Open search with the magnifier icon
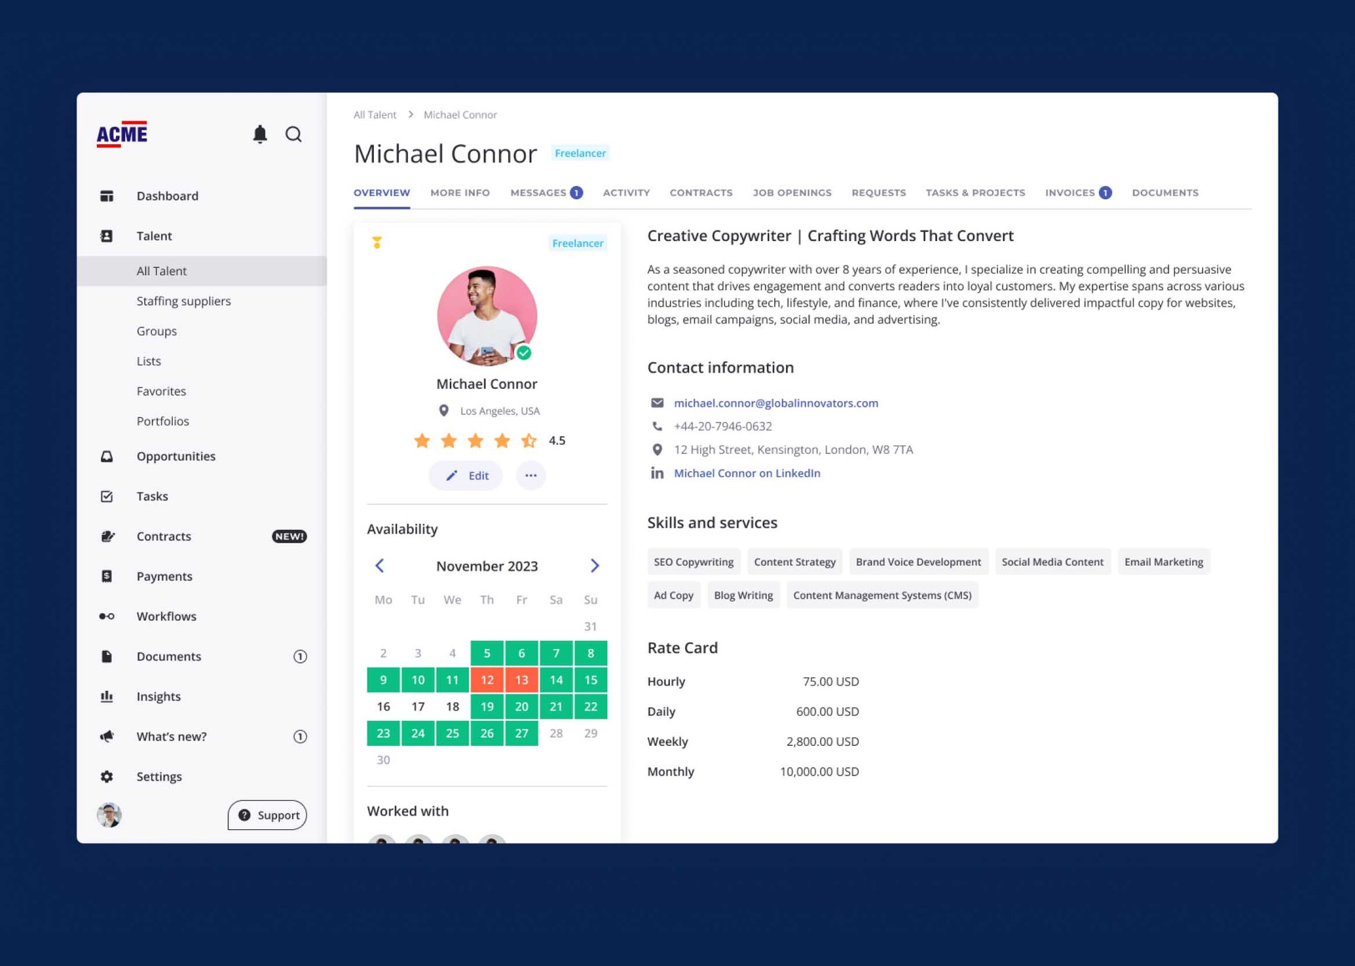 293,134
